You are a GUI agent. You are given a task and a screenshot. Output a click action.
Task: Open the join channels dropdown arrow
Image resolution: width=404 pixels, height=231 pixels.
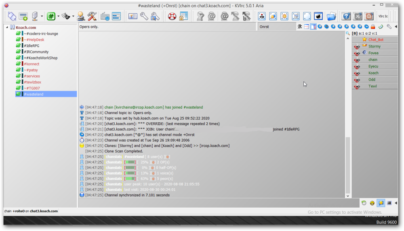click(58, 16)
